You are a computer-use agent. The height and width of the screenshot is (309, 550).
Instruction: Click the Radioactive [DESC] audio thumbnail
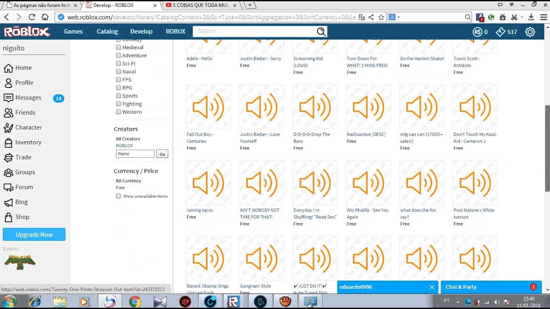368,107
